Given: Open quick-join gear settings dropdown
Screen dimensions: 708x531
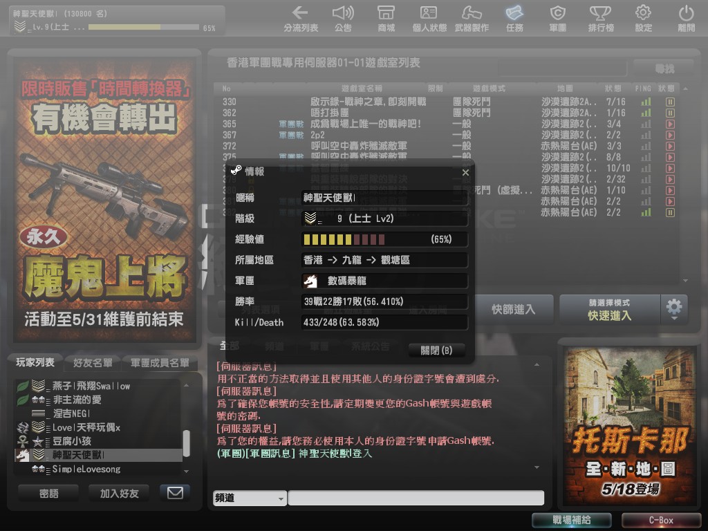Looking at the screenshot, I should (674, 309).
